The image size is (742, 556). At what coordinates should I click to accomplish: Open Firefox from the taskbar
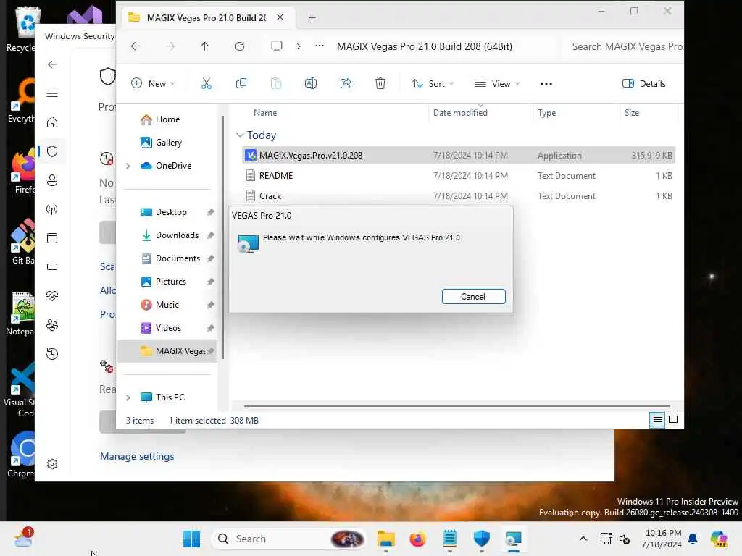click(417, 539)
